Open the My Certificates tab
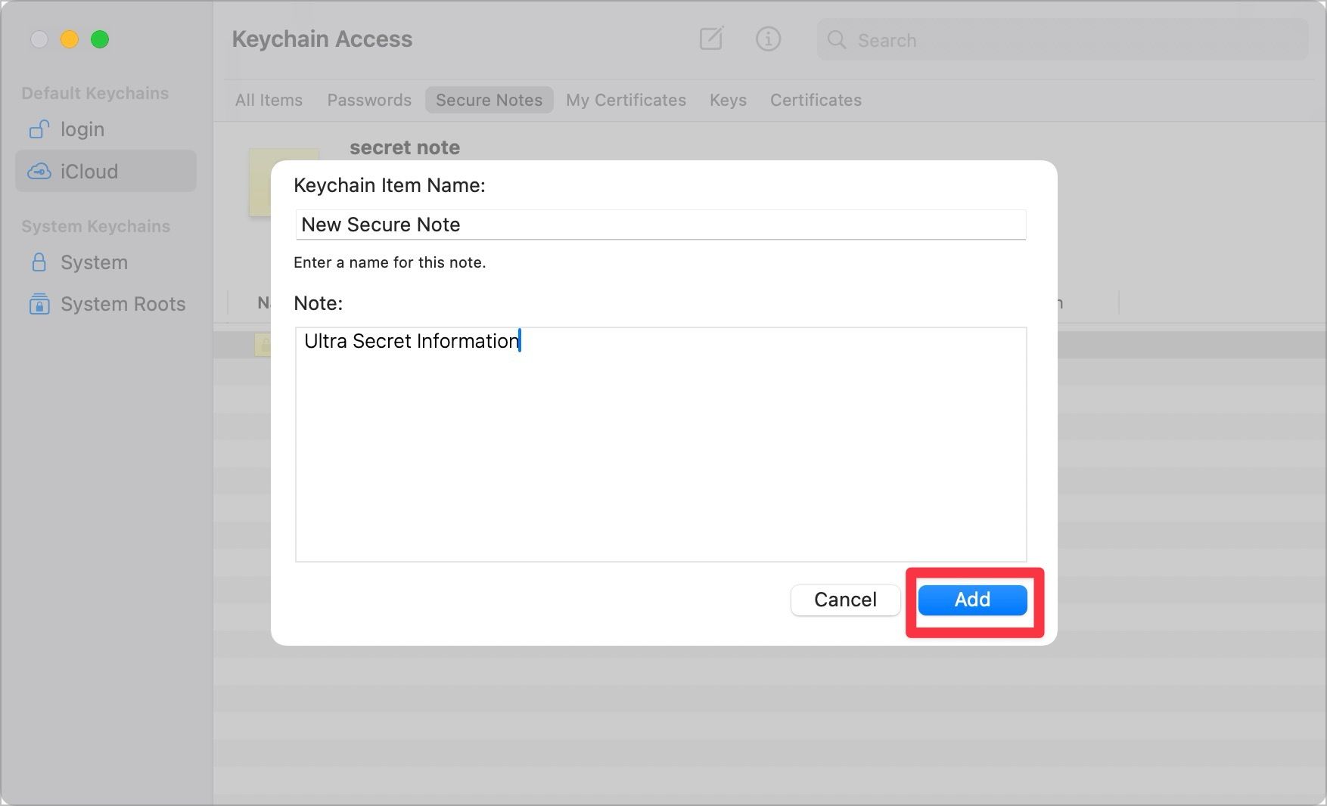Screen dimensions: 1327x806 pos(626,100)
